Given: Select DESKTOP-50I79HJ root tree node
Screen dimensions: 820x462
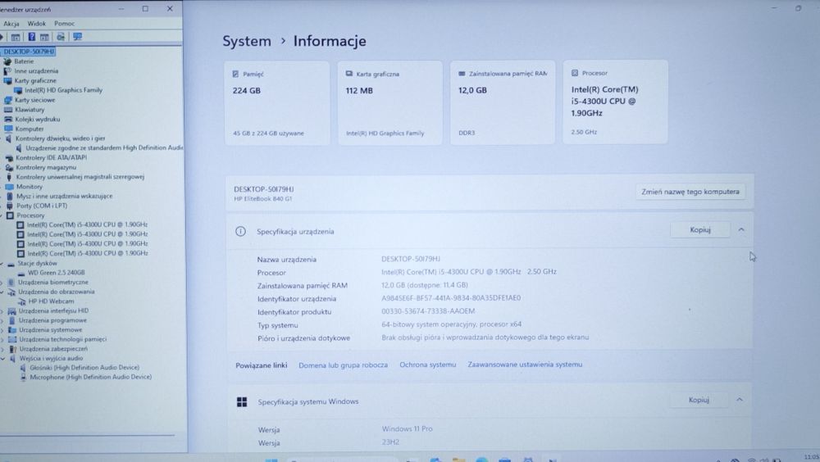Looking at the screenshot, I should coord(29,52).
